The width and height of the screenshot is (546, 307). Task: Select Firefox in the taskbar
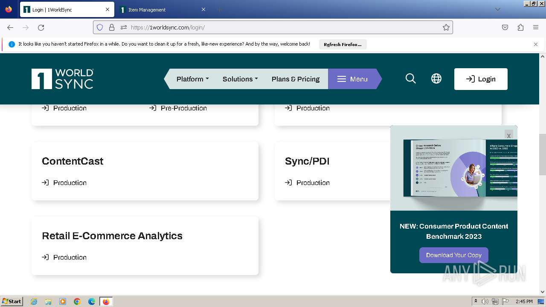[106, 301]
